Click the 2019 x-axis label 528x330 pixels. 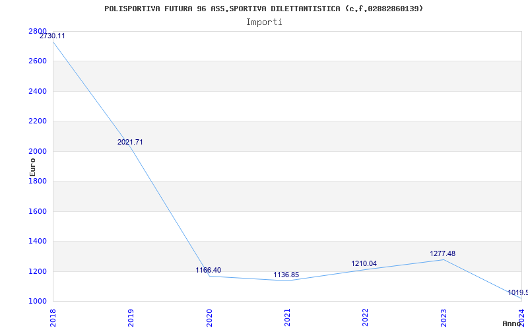pos(131,318)
